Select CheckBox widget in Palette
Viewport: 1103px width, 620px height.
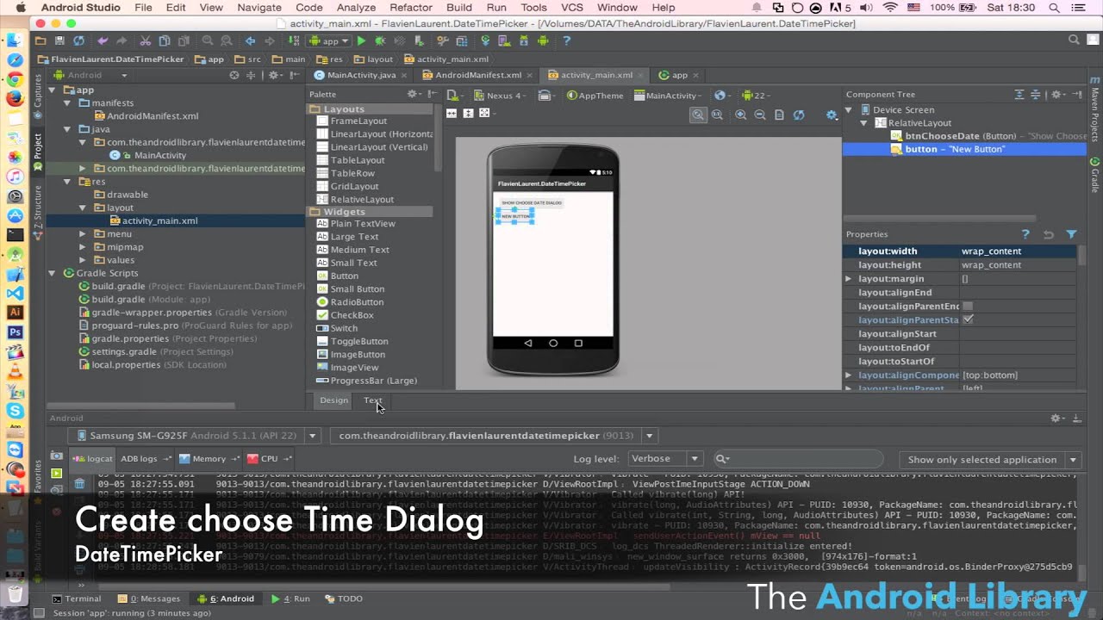point(352,315)
